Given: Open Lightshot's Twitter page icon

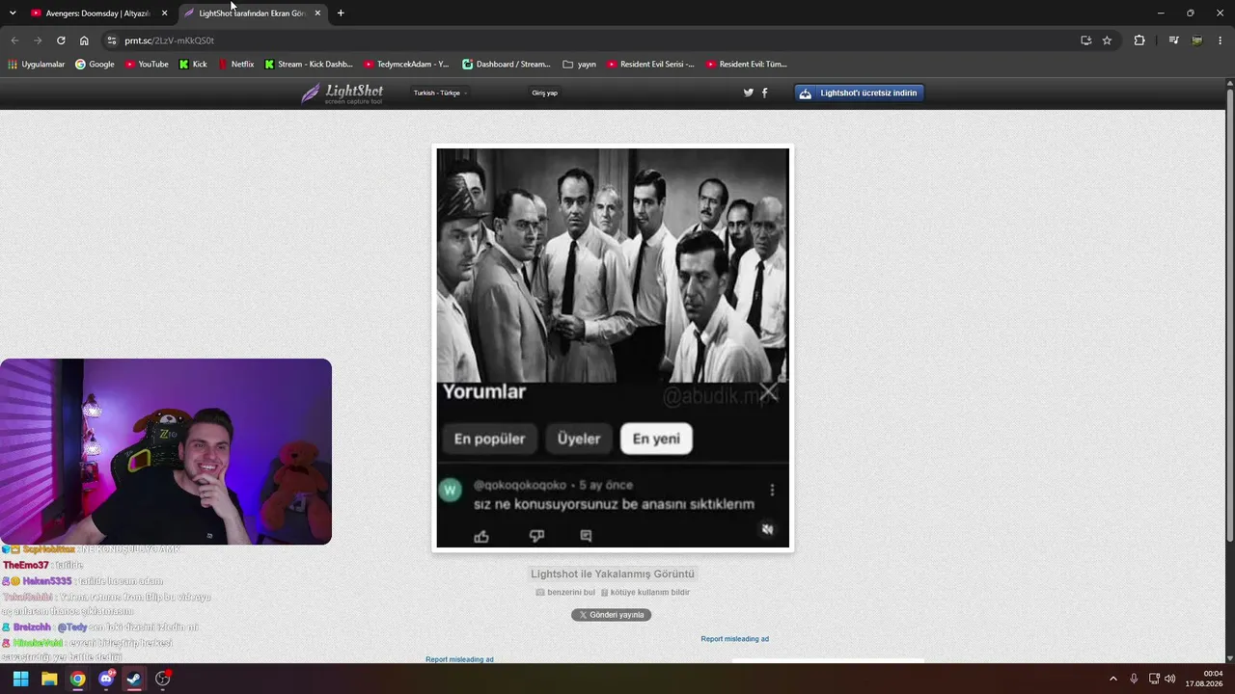Looking at the screenshot, I should pos(748,93).
